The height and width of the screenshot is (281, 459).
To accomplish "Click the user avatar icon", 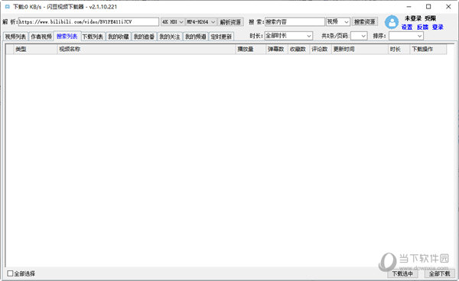I will pyautogui.click(x=392, y=22).
